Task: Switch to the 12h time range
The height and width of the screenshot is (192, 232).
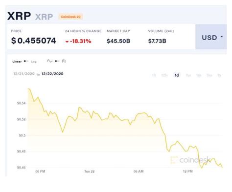Action: [164, 75]
